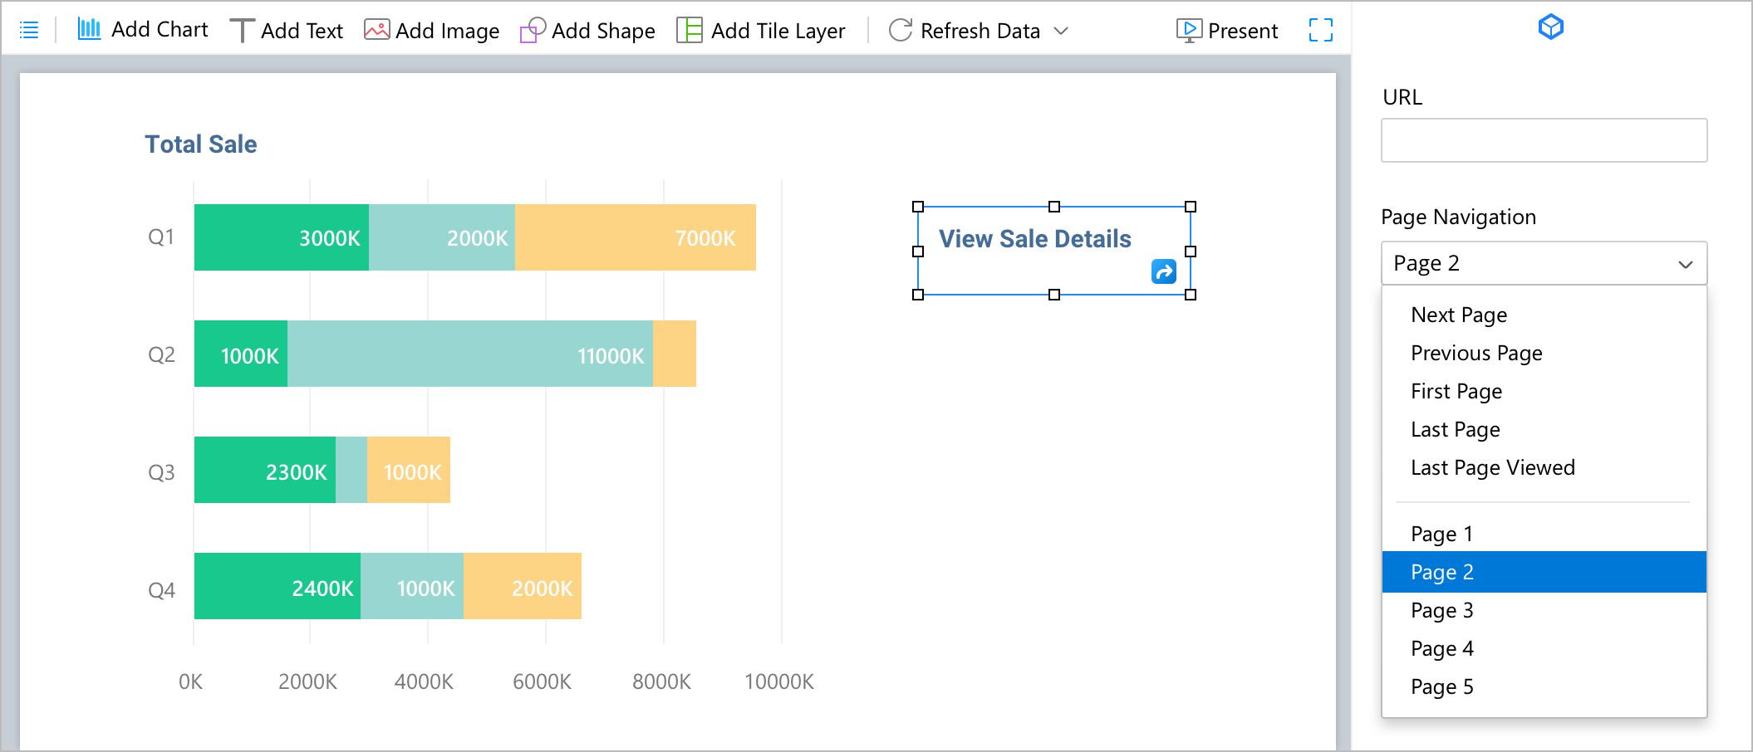Click the top-right resize handle of text box

click(1191, 207)
